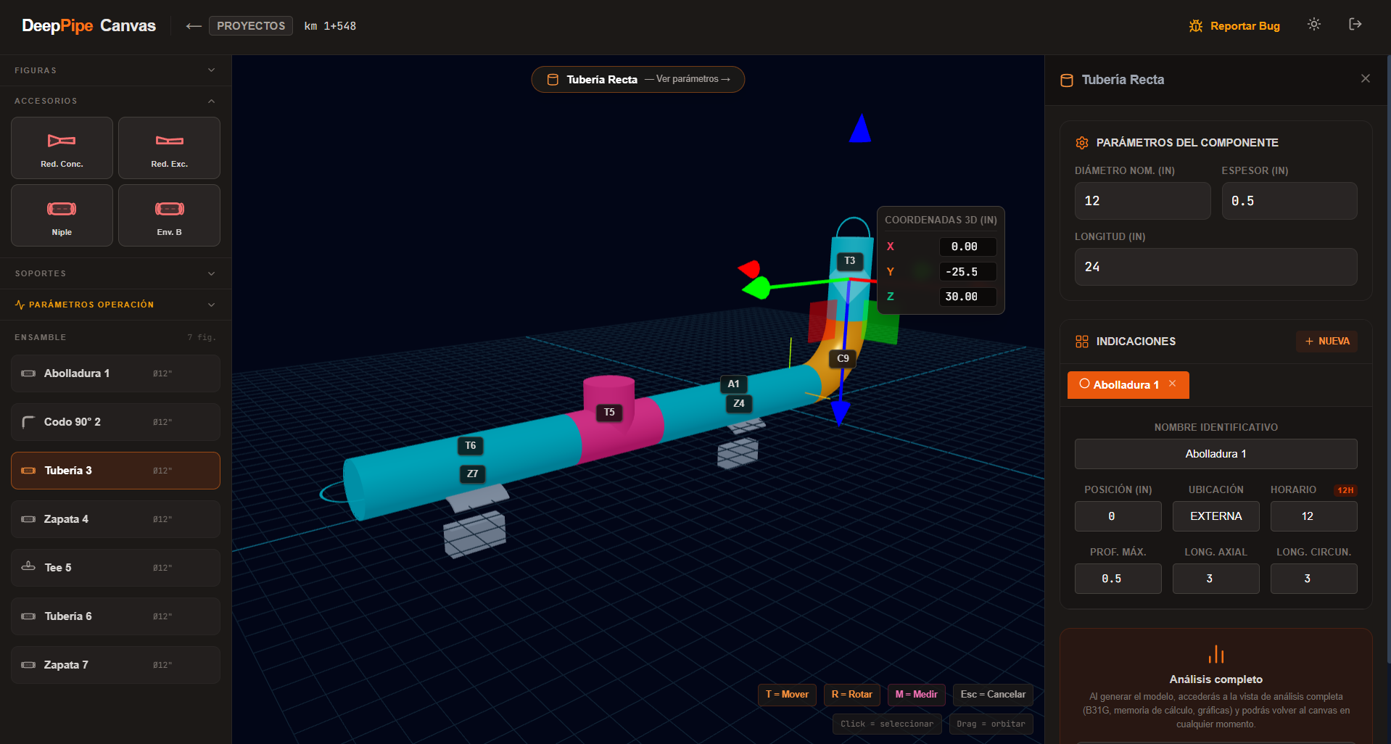This screenshot has height=744, width=1391.
Task: Open the UBICACIÓN dropdown showing EXTERNA
Action: click(x=1216, y=516)
